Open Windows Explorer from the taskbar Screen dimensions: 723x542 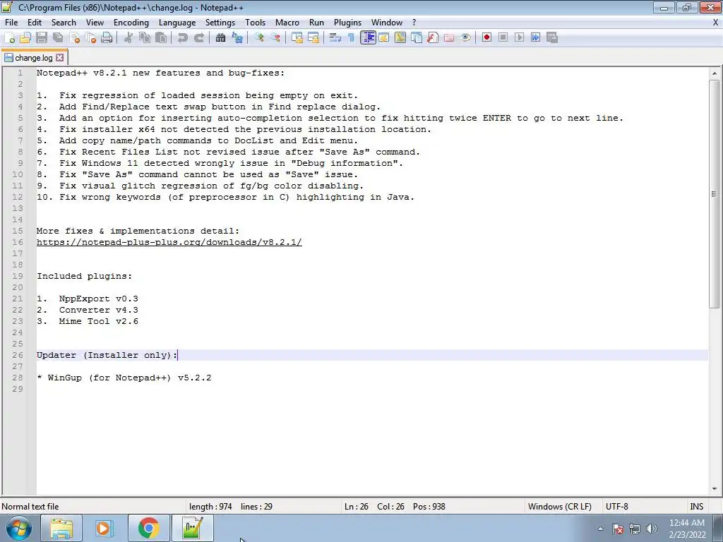point(61,528)
